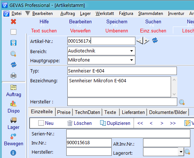Go to previous record with <
The width and height of the screenshot is (194, 158).
tap(151, 123)
